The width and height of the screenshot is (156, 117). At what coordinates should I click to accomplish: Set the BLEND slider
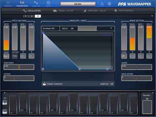[136, 67]
